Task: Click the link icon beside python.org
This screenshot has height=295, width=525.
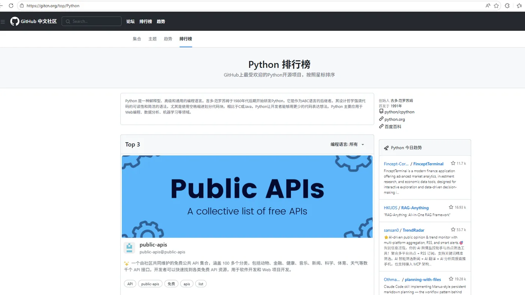Action: coord(381,119)
